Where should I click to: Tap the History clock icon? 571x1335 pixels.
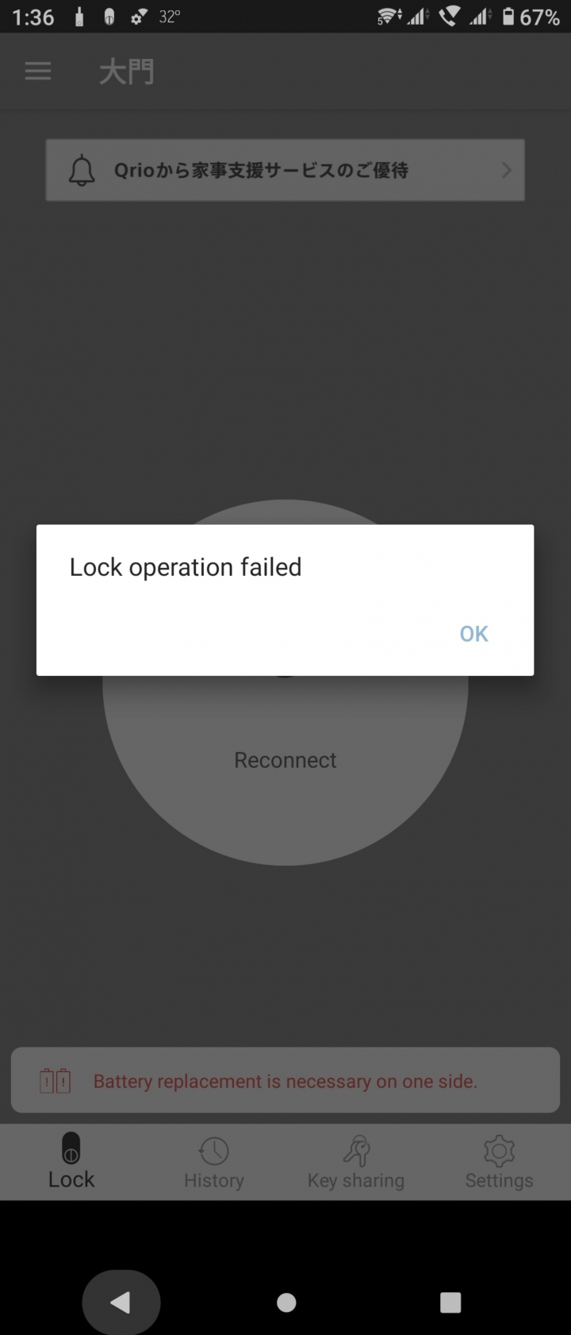click(213, 1151)
